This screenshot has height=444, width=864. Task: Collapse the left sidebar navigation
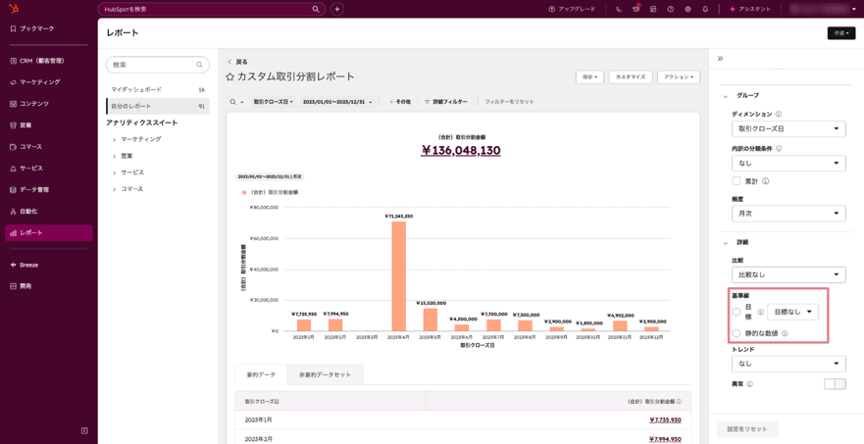(x=84, y=430)
